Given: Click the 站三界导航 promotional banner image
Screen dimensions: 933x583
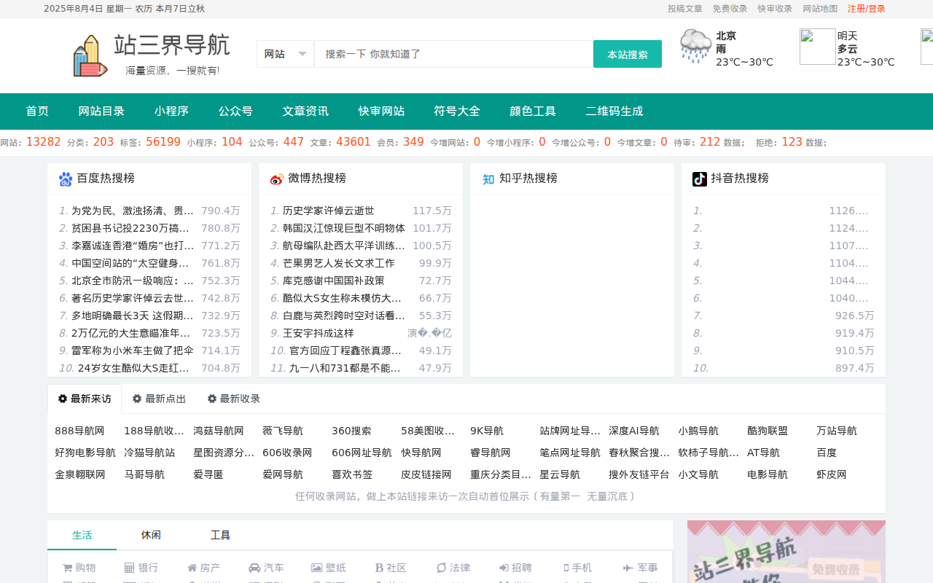Looking at the screenshot, I should (x=786, y=552).
